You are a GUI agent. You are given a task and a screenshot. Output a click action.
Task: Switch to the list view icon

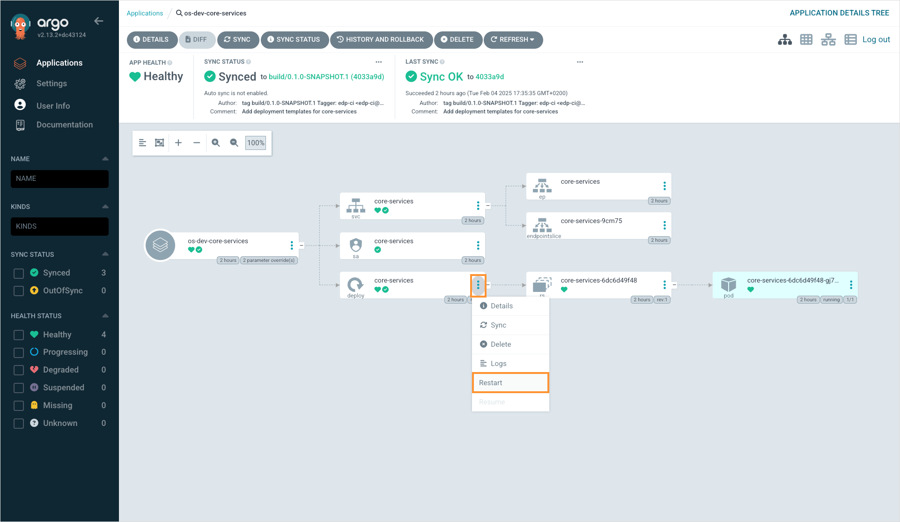point(850,40)
